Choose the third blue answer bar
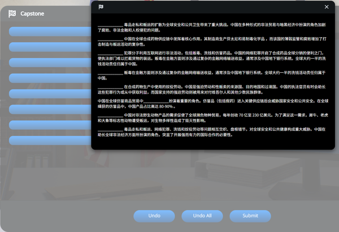The width and height of the screenshot is (339, 232). 50,63
